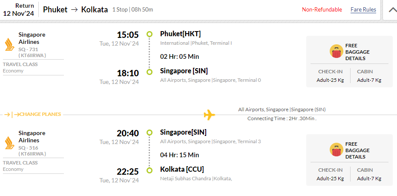Click the Return 12 Nov'24 date label
Screen dimensions: 397x196
[x=18, y=10]
